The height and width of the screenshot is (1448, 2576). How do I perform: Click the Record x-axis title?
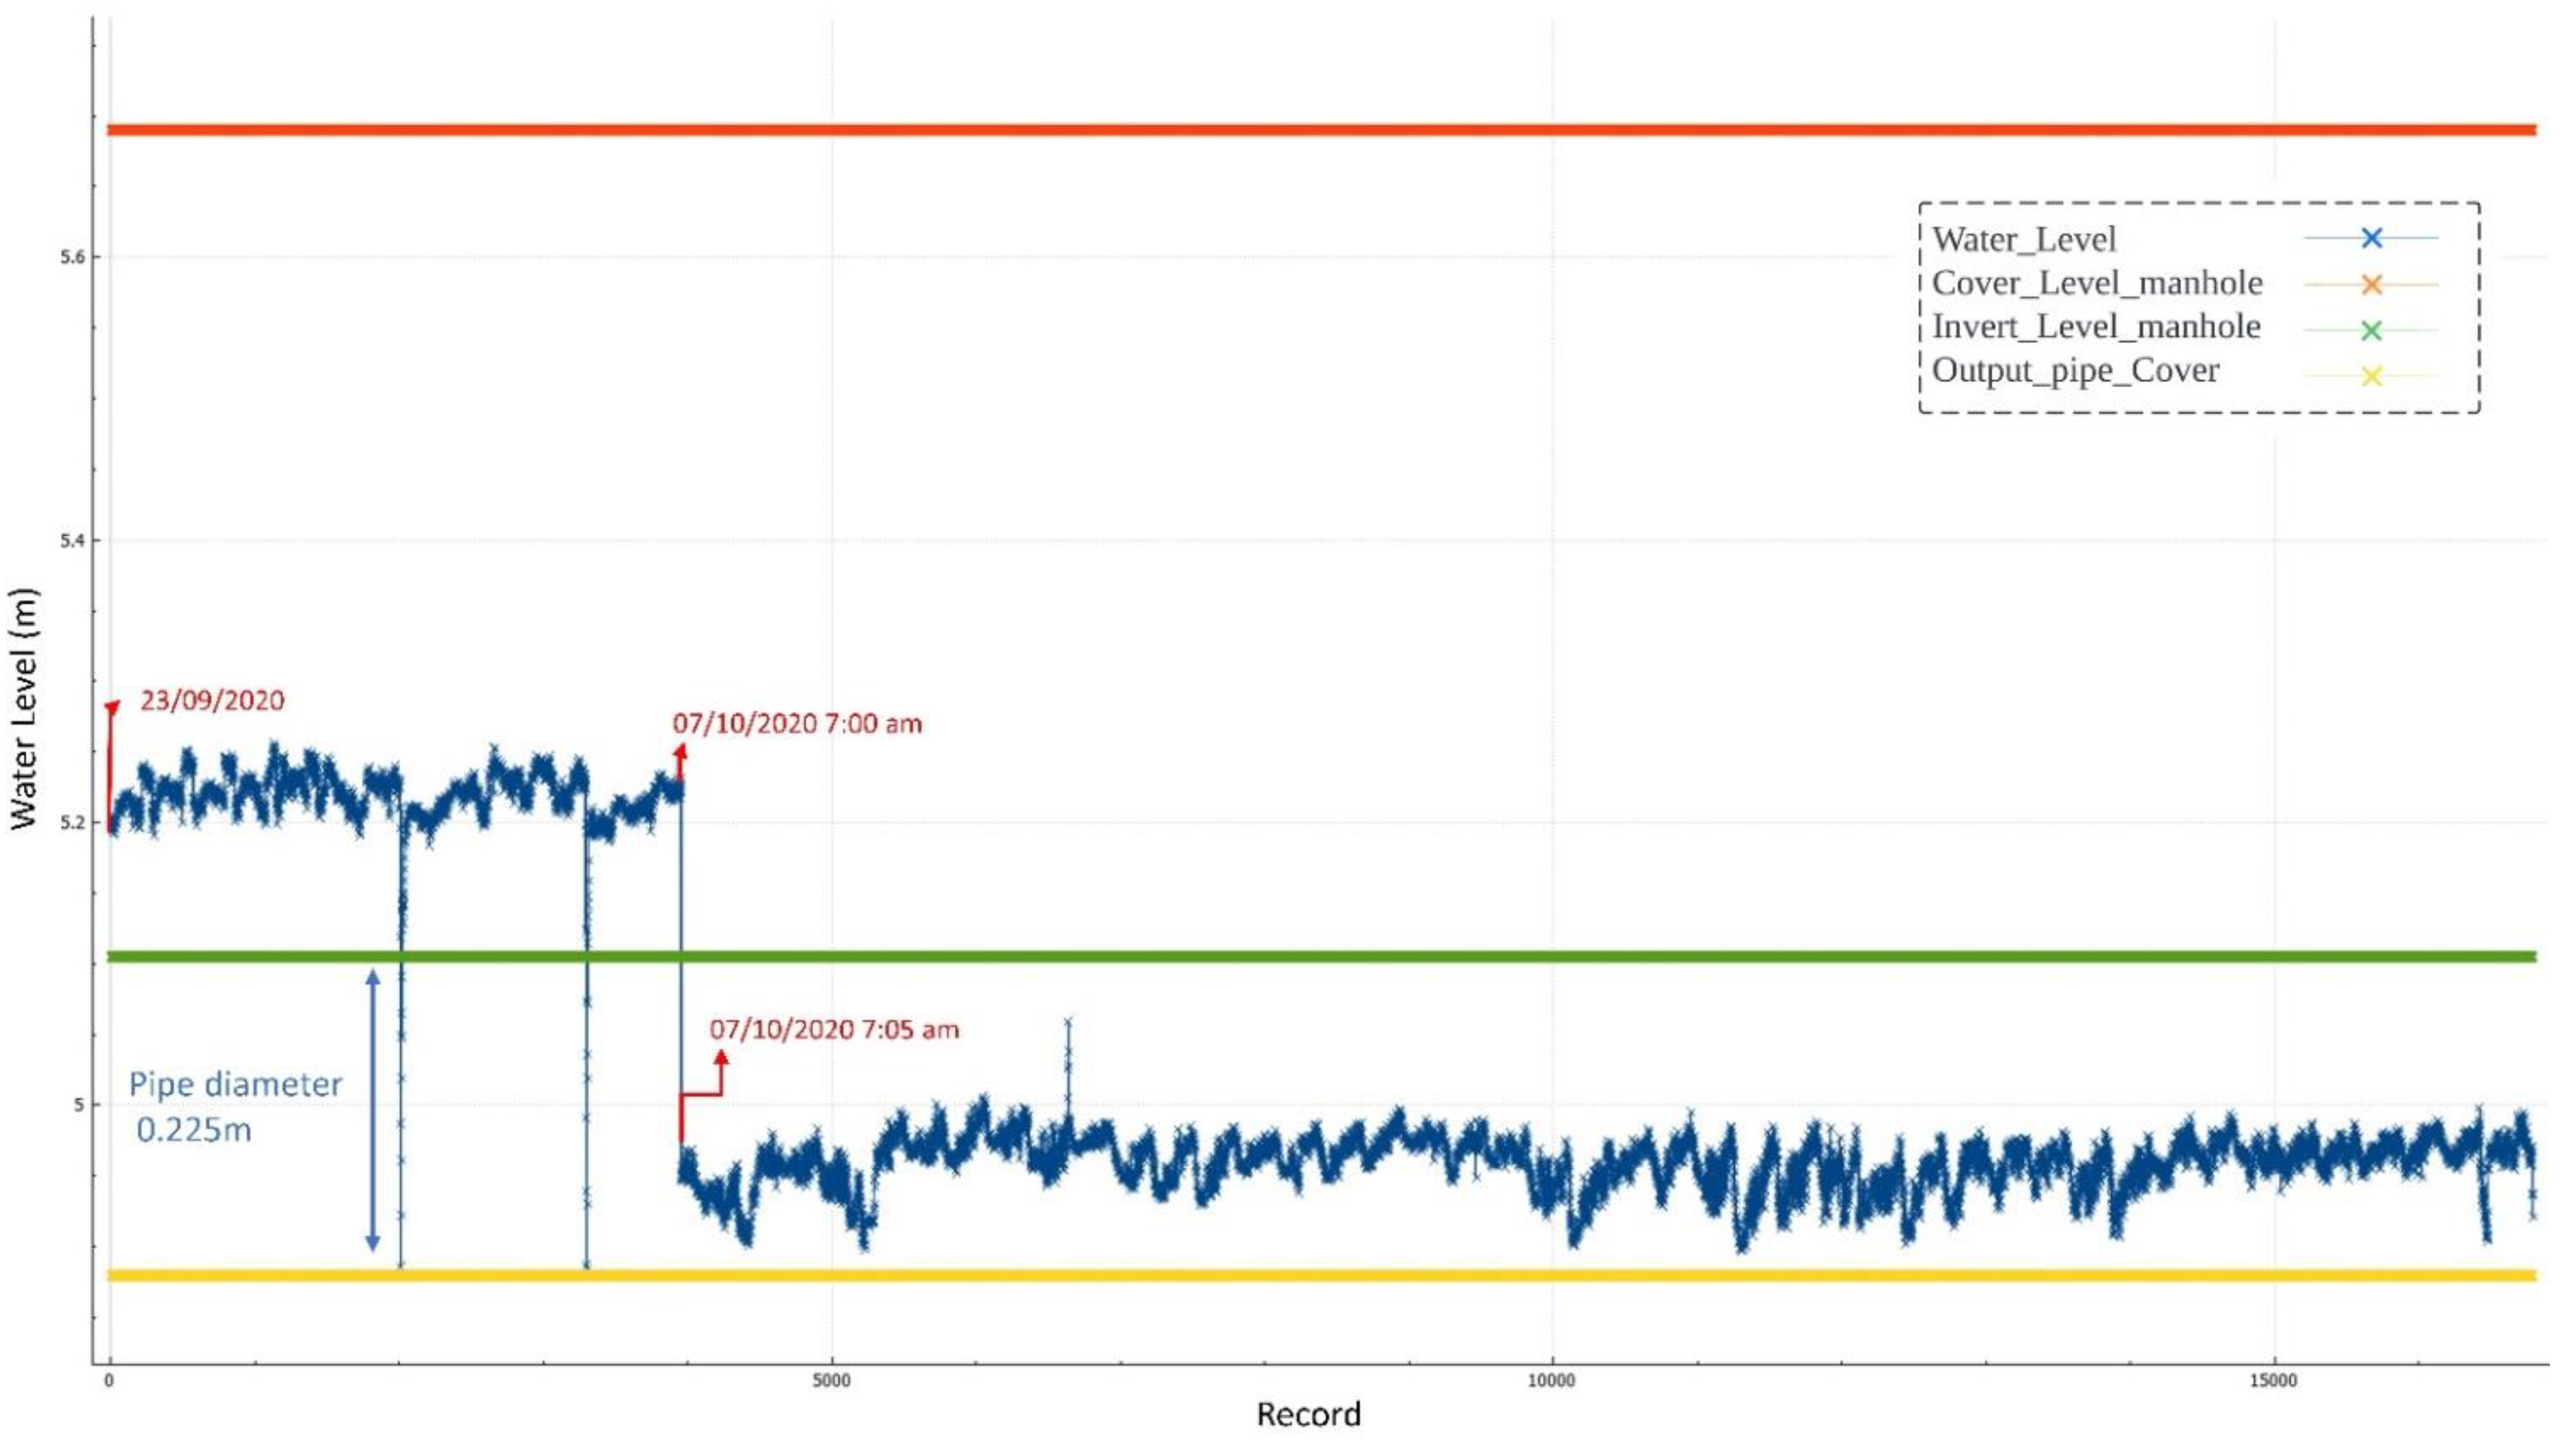[1308, 1414]
